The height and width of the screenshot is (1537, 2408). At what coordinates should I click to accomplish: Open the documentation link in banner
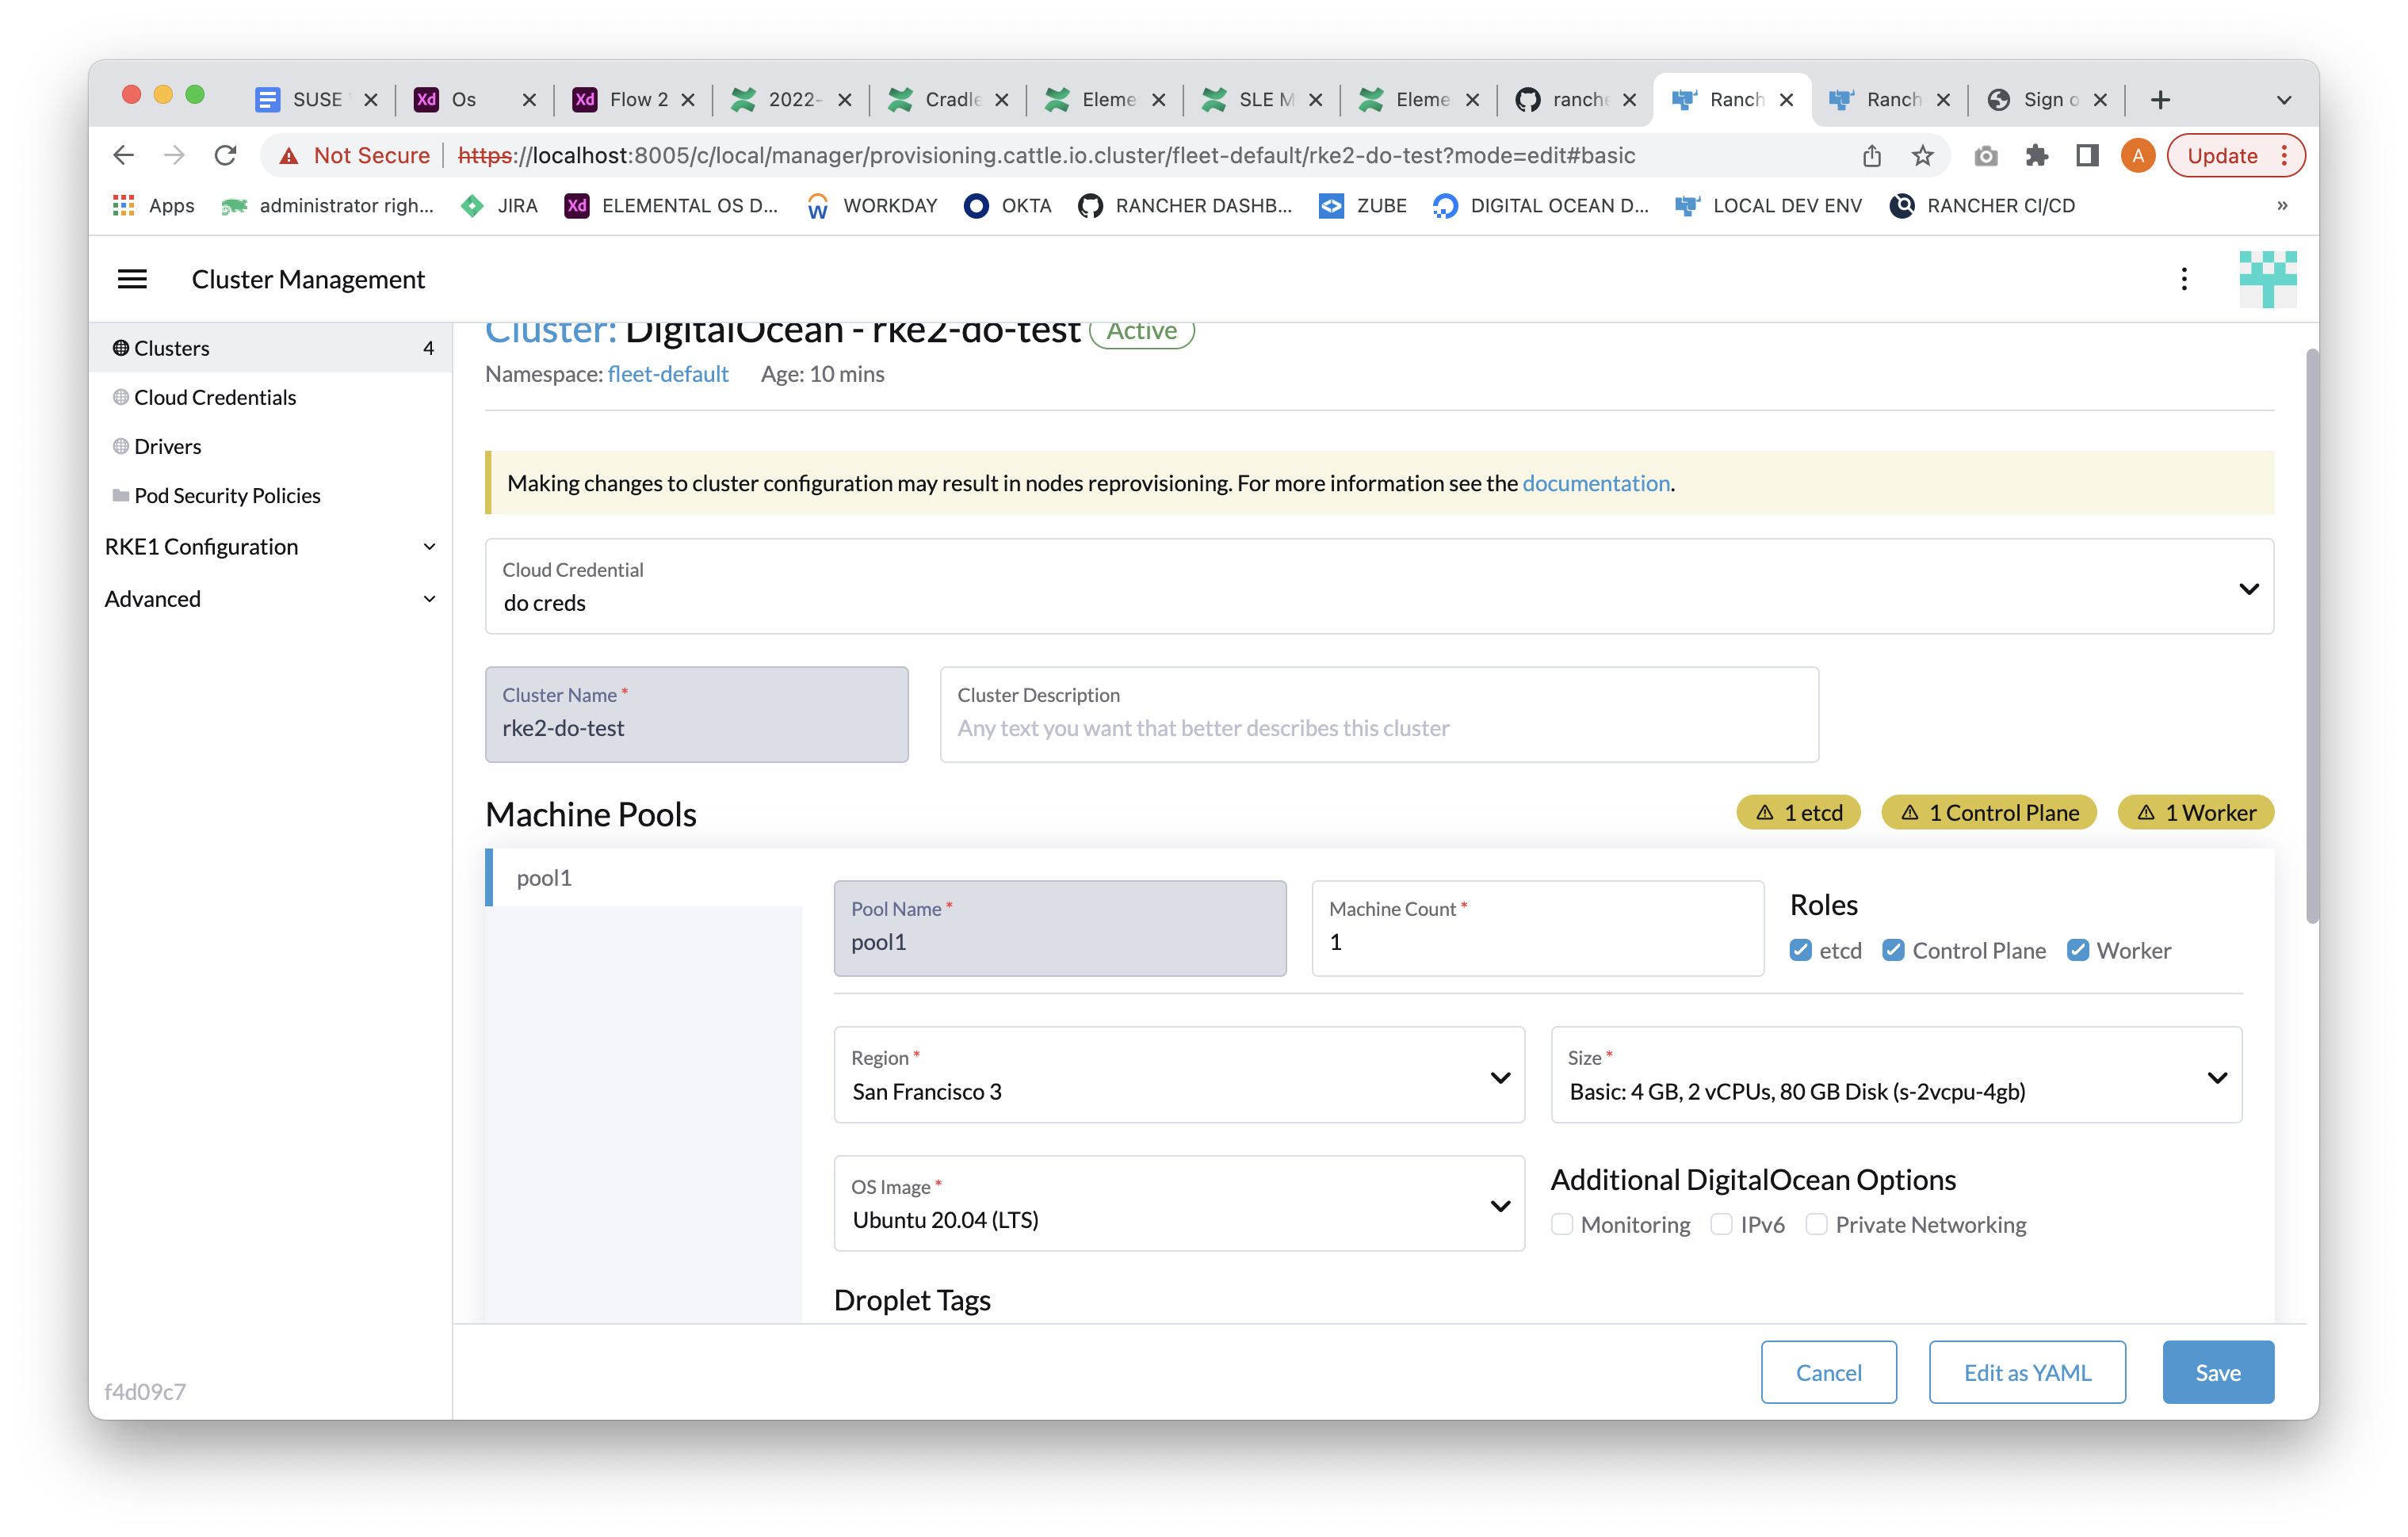tap(1595, 484)
